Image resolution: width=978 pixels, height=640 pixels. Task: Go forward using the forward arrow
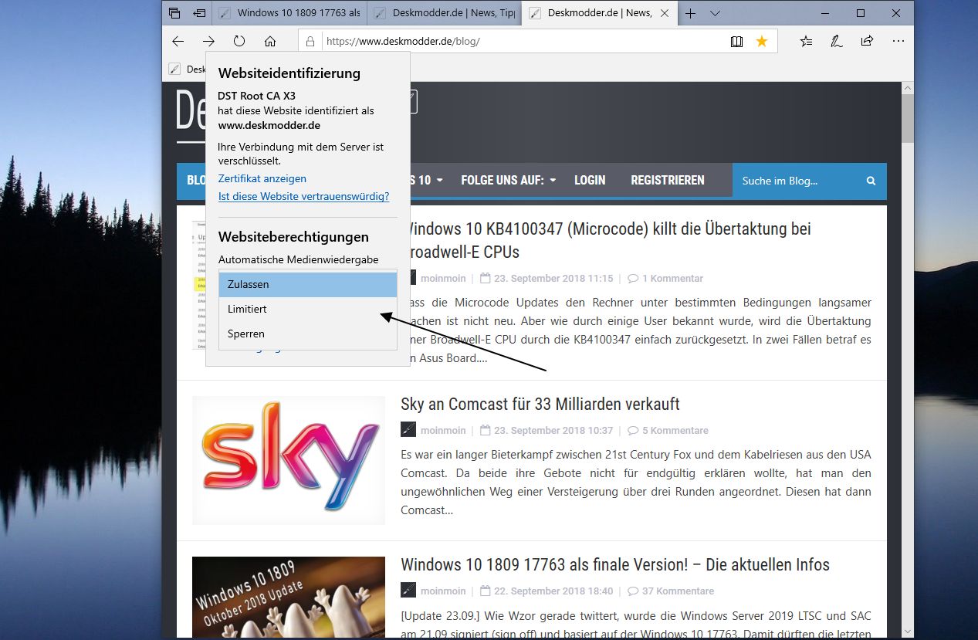pos(208,41)
